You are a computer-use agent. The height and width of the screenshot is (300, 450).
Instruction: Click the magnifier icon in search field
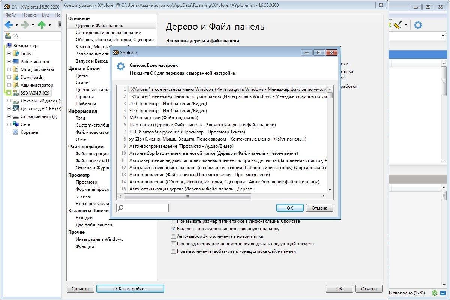click(x=121, y=208)
